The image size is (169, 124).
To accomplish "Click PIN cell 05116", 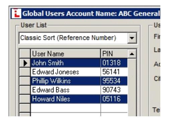I will click(x=114, y=99).
